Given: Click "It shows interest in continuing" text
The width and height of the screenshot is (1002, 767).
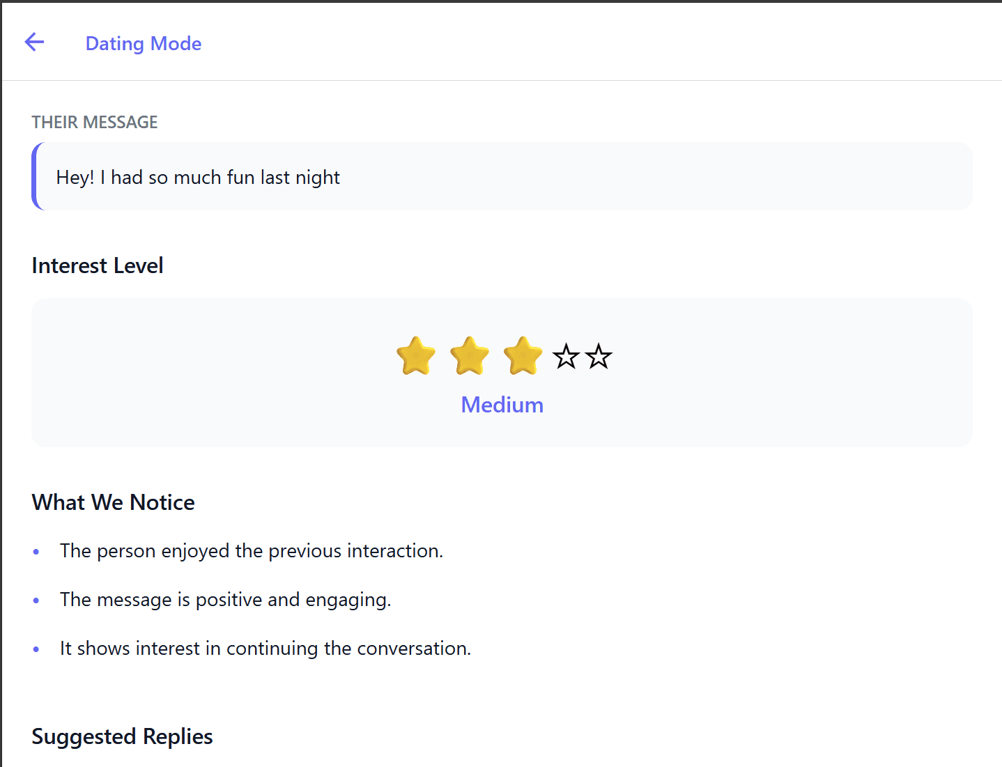Looking at the screenshot, I should [x=265, y=649].
